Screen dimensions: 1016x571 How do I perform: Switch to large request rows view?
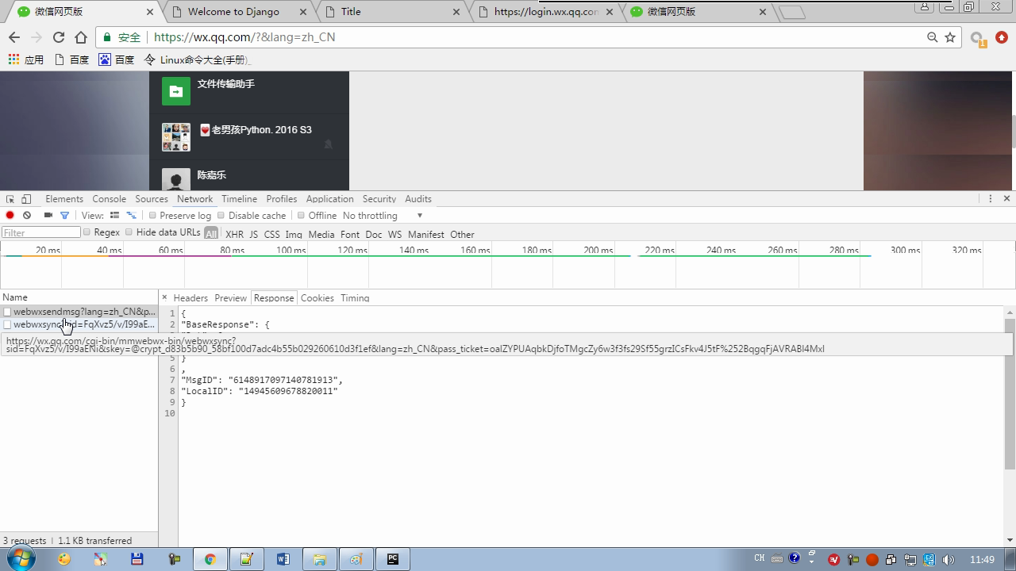tap(114, 215)
